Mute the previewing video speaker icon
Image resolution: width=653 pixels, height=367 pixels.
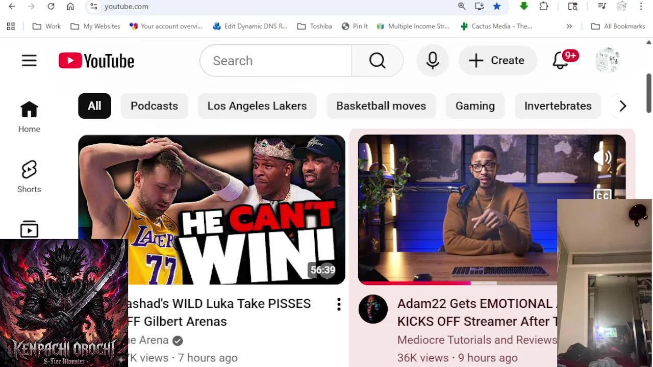tap(602, 158)
